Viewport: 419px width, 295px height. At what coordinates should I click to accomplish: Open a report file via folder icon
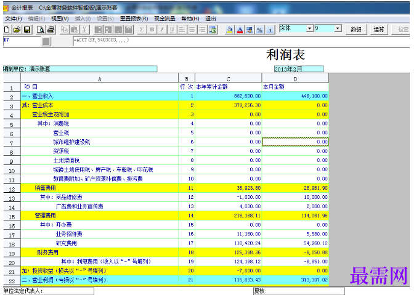[x=17, y=30]
